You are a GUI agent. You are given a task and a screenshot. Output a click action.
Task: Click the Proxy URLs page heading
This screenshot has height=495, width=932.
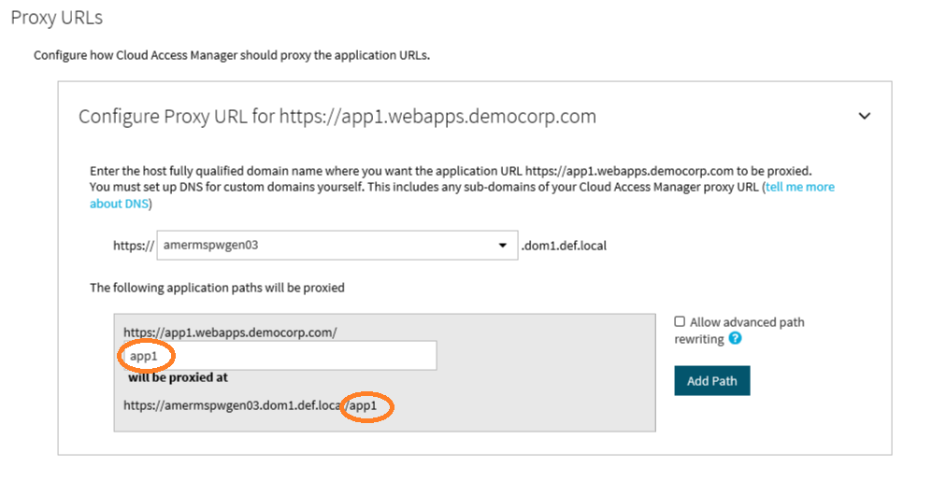point(56,18)
